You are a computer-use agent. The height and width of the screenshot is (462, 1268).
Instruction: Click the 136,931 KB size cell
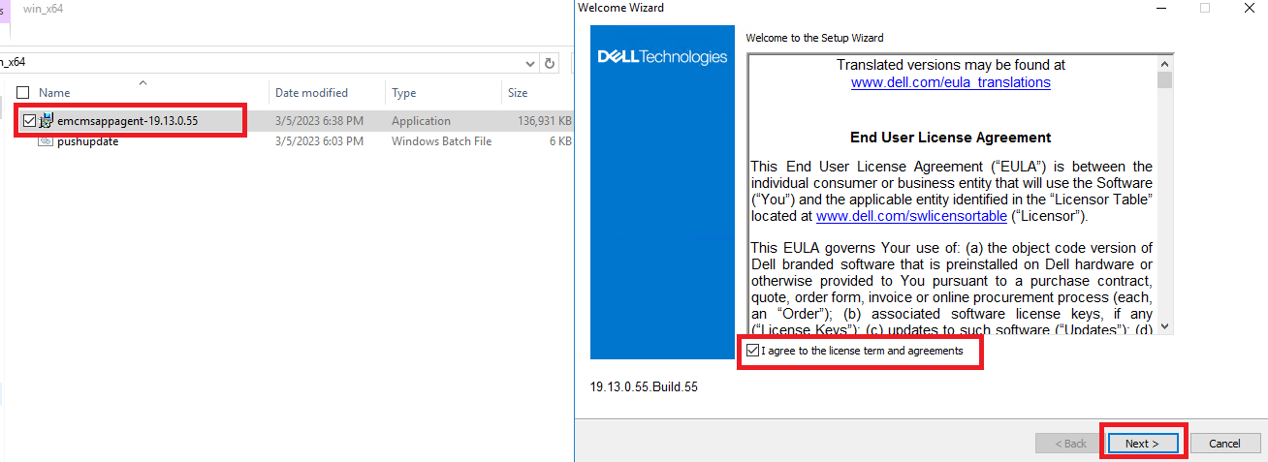(544, 121)
